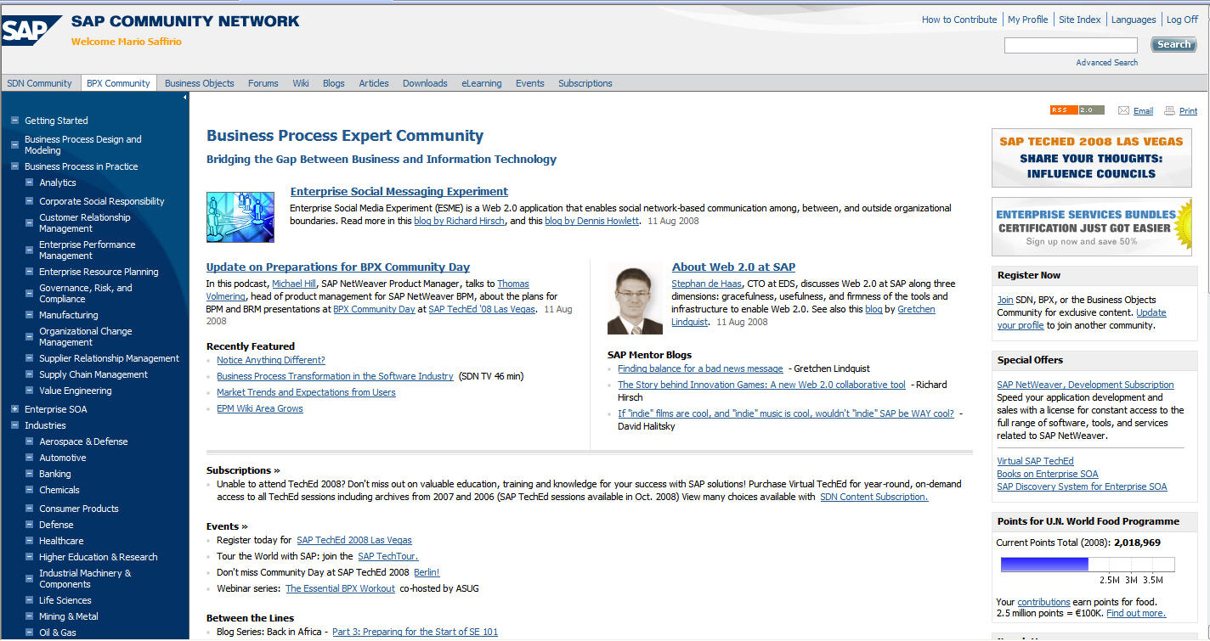Collapse the Business Process in Practice node

point(14,167)
